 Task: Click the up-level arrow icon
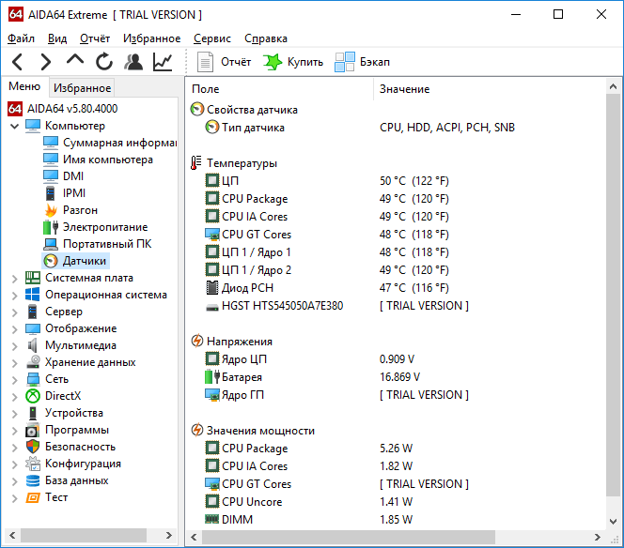click(x=75, y=60)
